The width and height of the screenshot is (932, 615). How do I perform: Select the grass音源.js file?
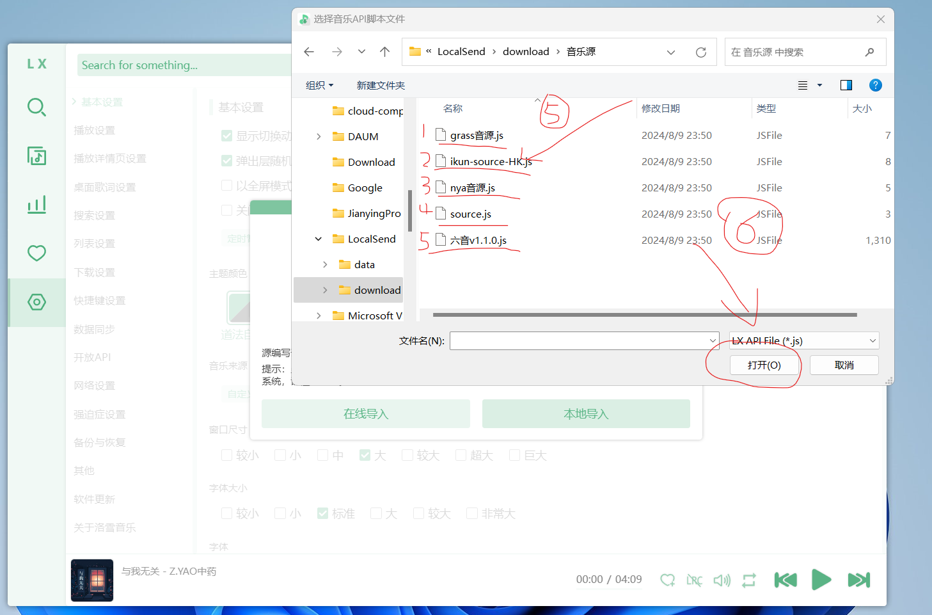[477, 136]
